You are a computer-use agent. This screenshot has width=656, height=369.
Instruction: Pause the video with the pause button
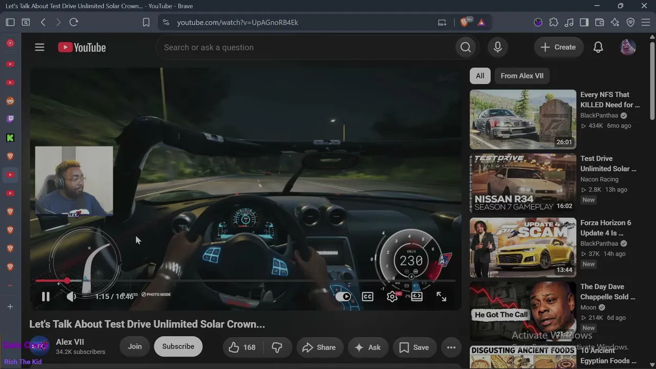[x=46, y=296]
